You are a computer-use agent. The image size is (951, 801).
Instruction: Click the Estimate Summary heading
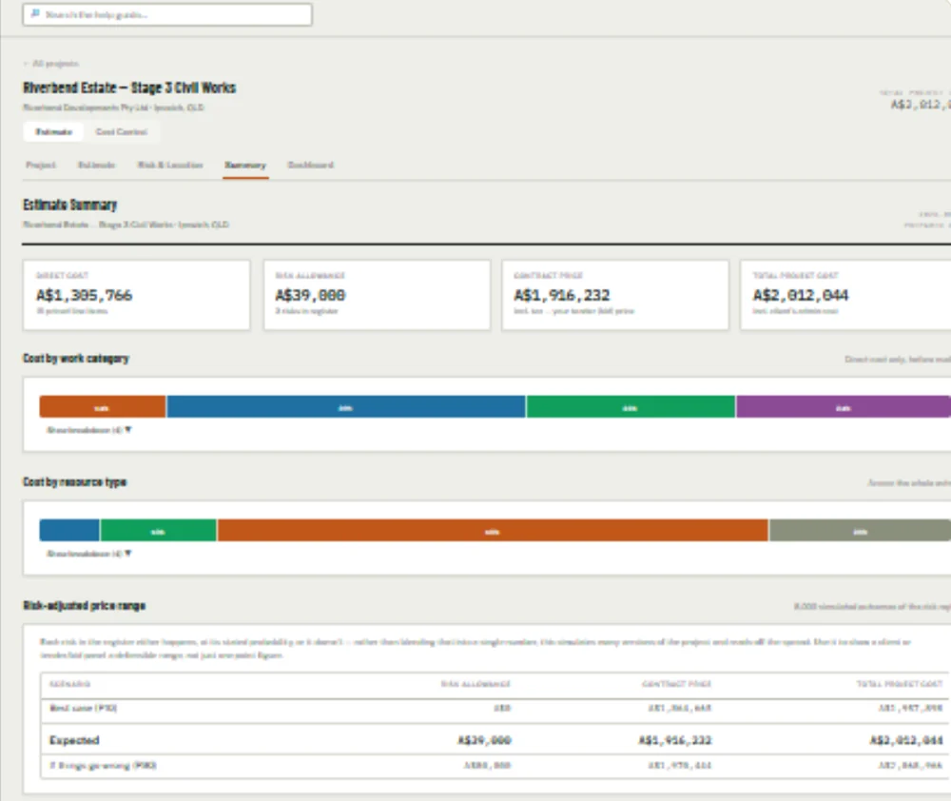click(x=69, y=205)
